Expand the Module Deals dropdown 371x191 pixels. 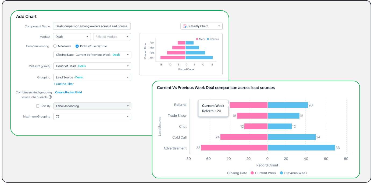coord(72,37)
